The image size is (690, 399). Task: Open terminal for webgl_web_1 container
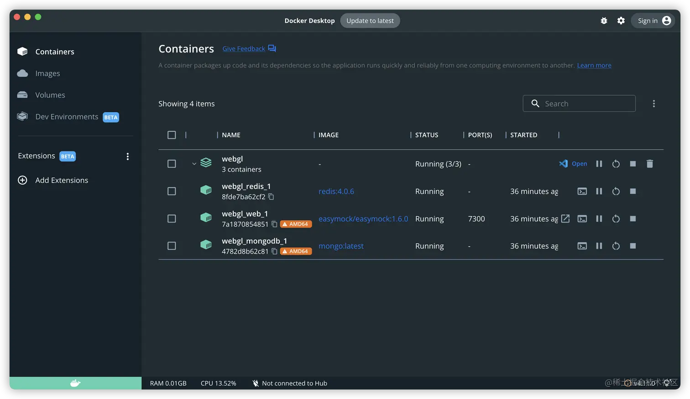pos(582,218)
